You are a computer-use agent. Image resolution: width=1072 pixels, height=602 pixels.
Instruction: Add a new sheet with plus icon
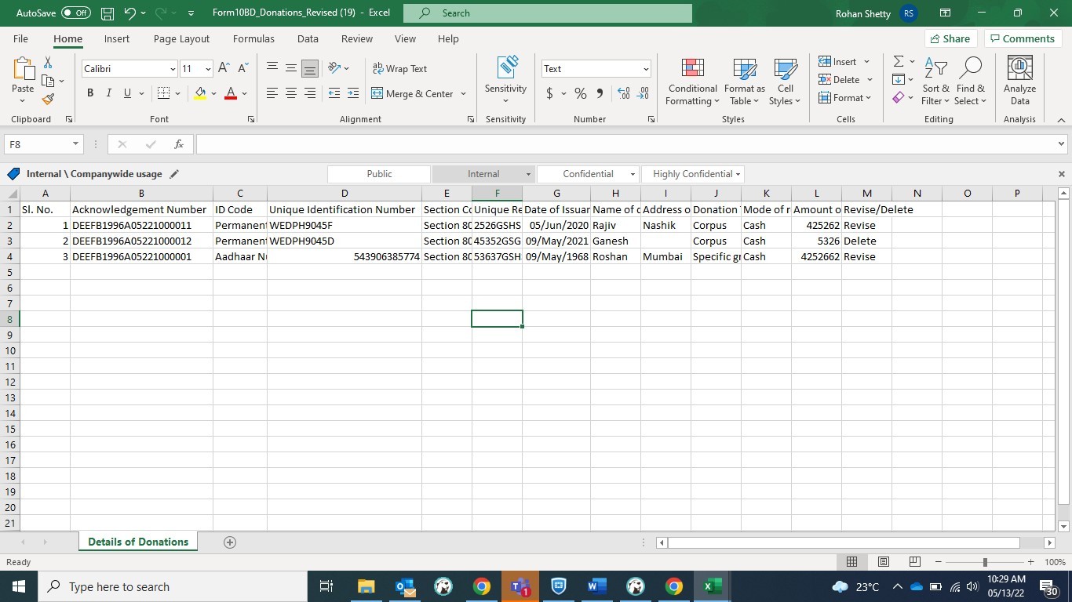230,542
